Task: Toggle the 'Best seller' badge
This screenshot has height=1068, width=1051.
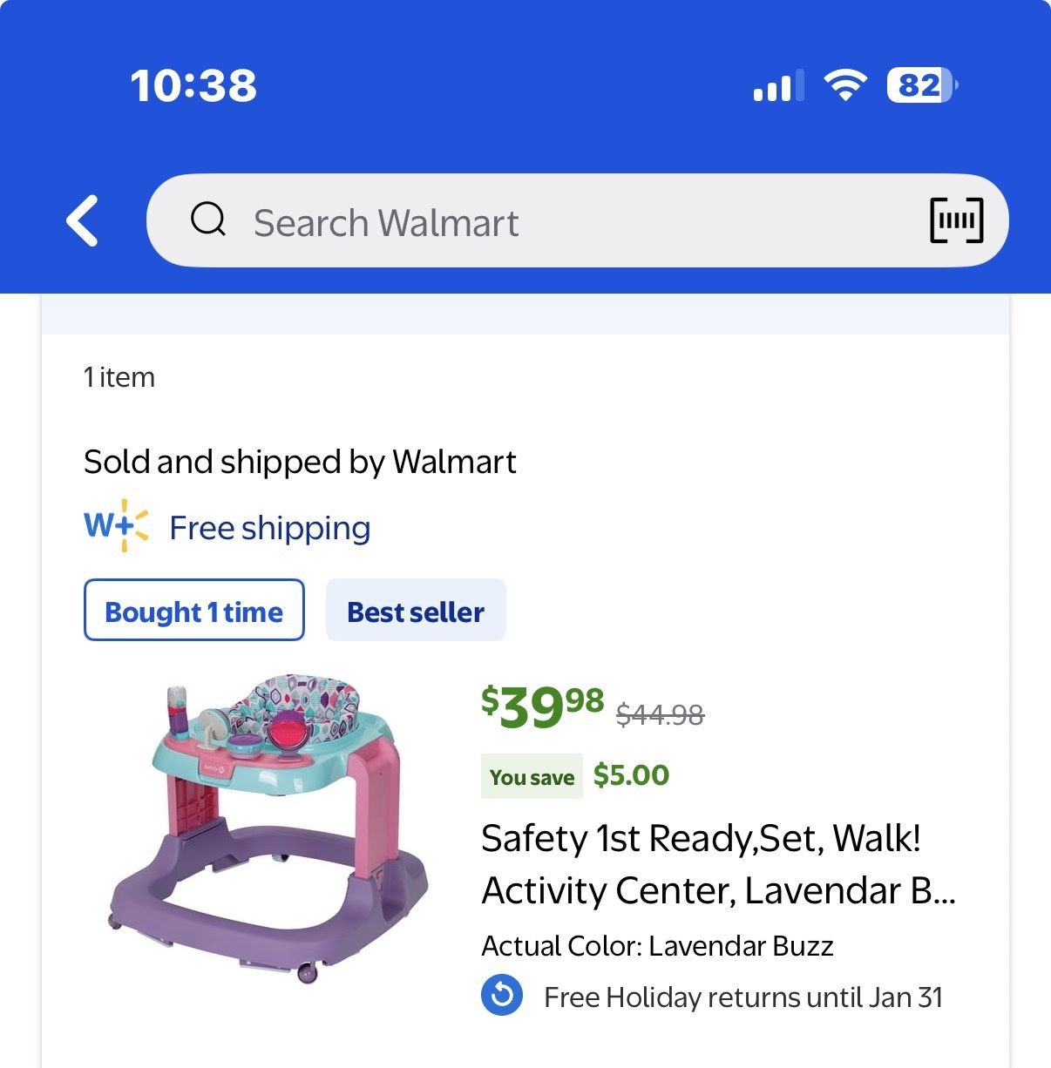Action: (x=416, y=611)
